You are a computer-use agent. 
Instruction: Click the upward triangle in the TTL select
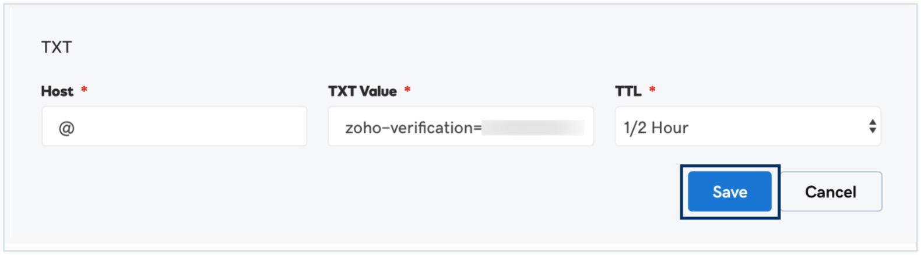(872, 122)
